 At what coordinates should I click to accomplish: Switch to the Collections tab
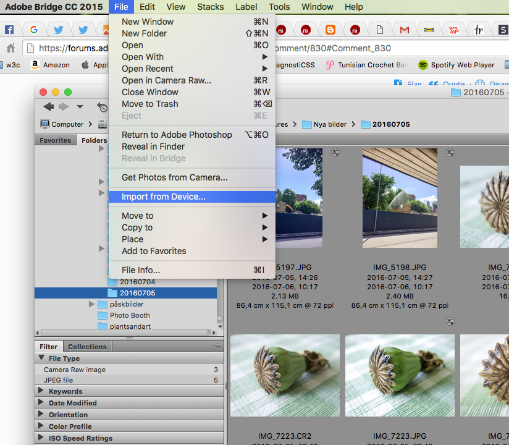pyautogui.click(x=87, y=347)
